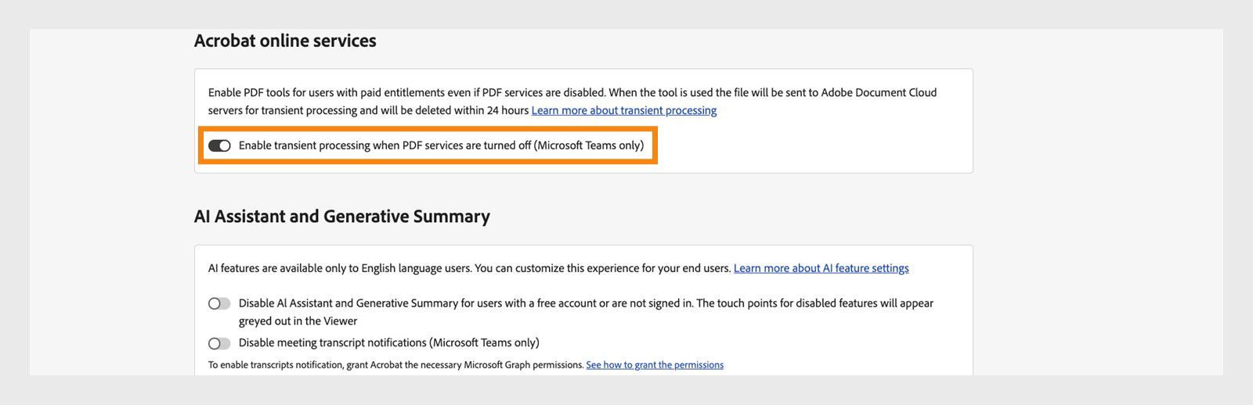
Task: Click AI Assistant and Generative Summary heading
Action: [342, 217]
